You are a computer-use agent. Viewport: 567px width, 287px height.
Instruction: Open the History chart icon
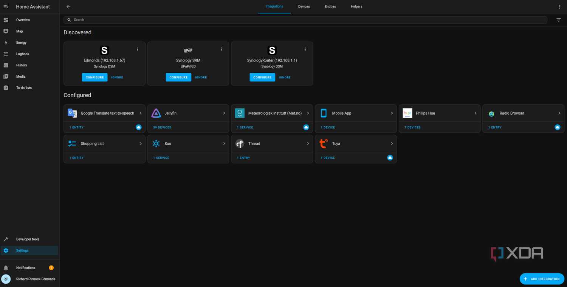pyautogui.click(x=6, y=65)
